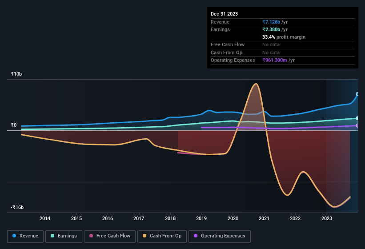This screenshot has width=365, height=249.
Task: Toggle the Revenue legend series
Action: tap(25, 236)
